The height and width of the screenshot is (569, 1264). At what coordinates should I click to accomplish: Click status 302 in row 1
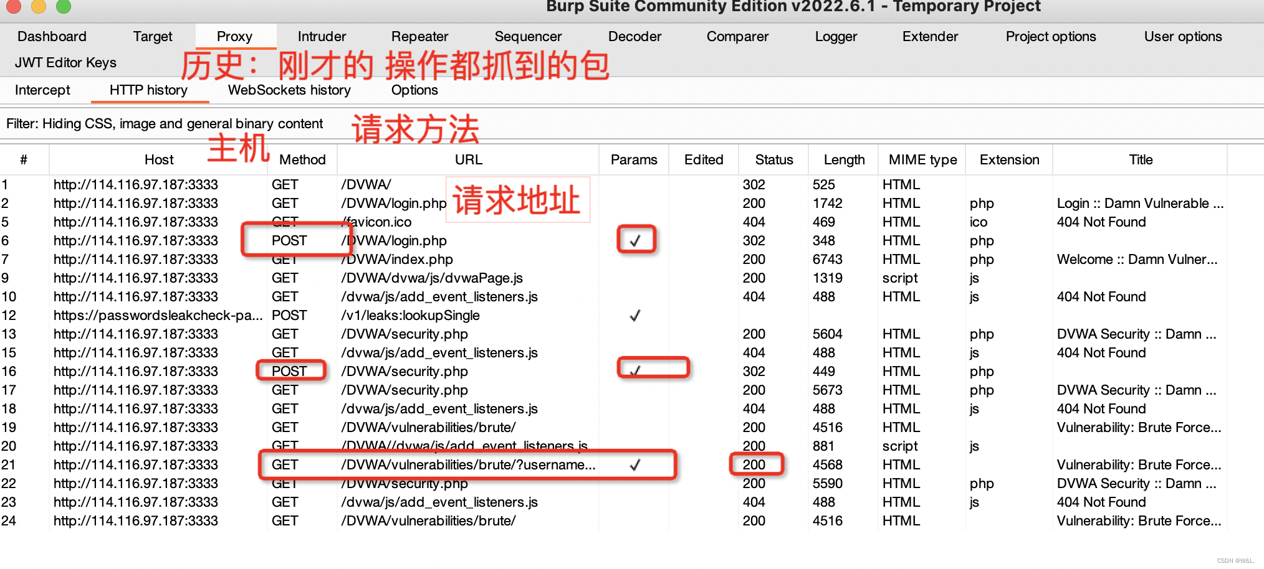click(754, 185)
